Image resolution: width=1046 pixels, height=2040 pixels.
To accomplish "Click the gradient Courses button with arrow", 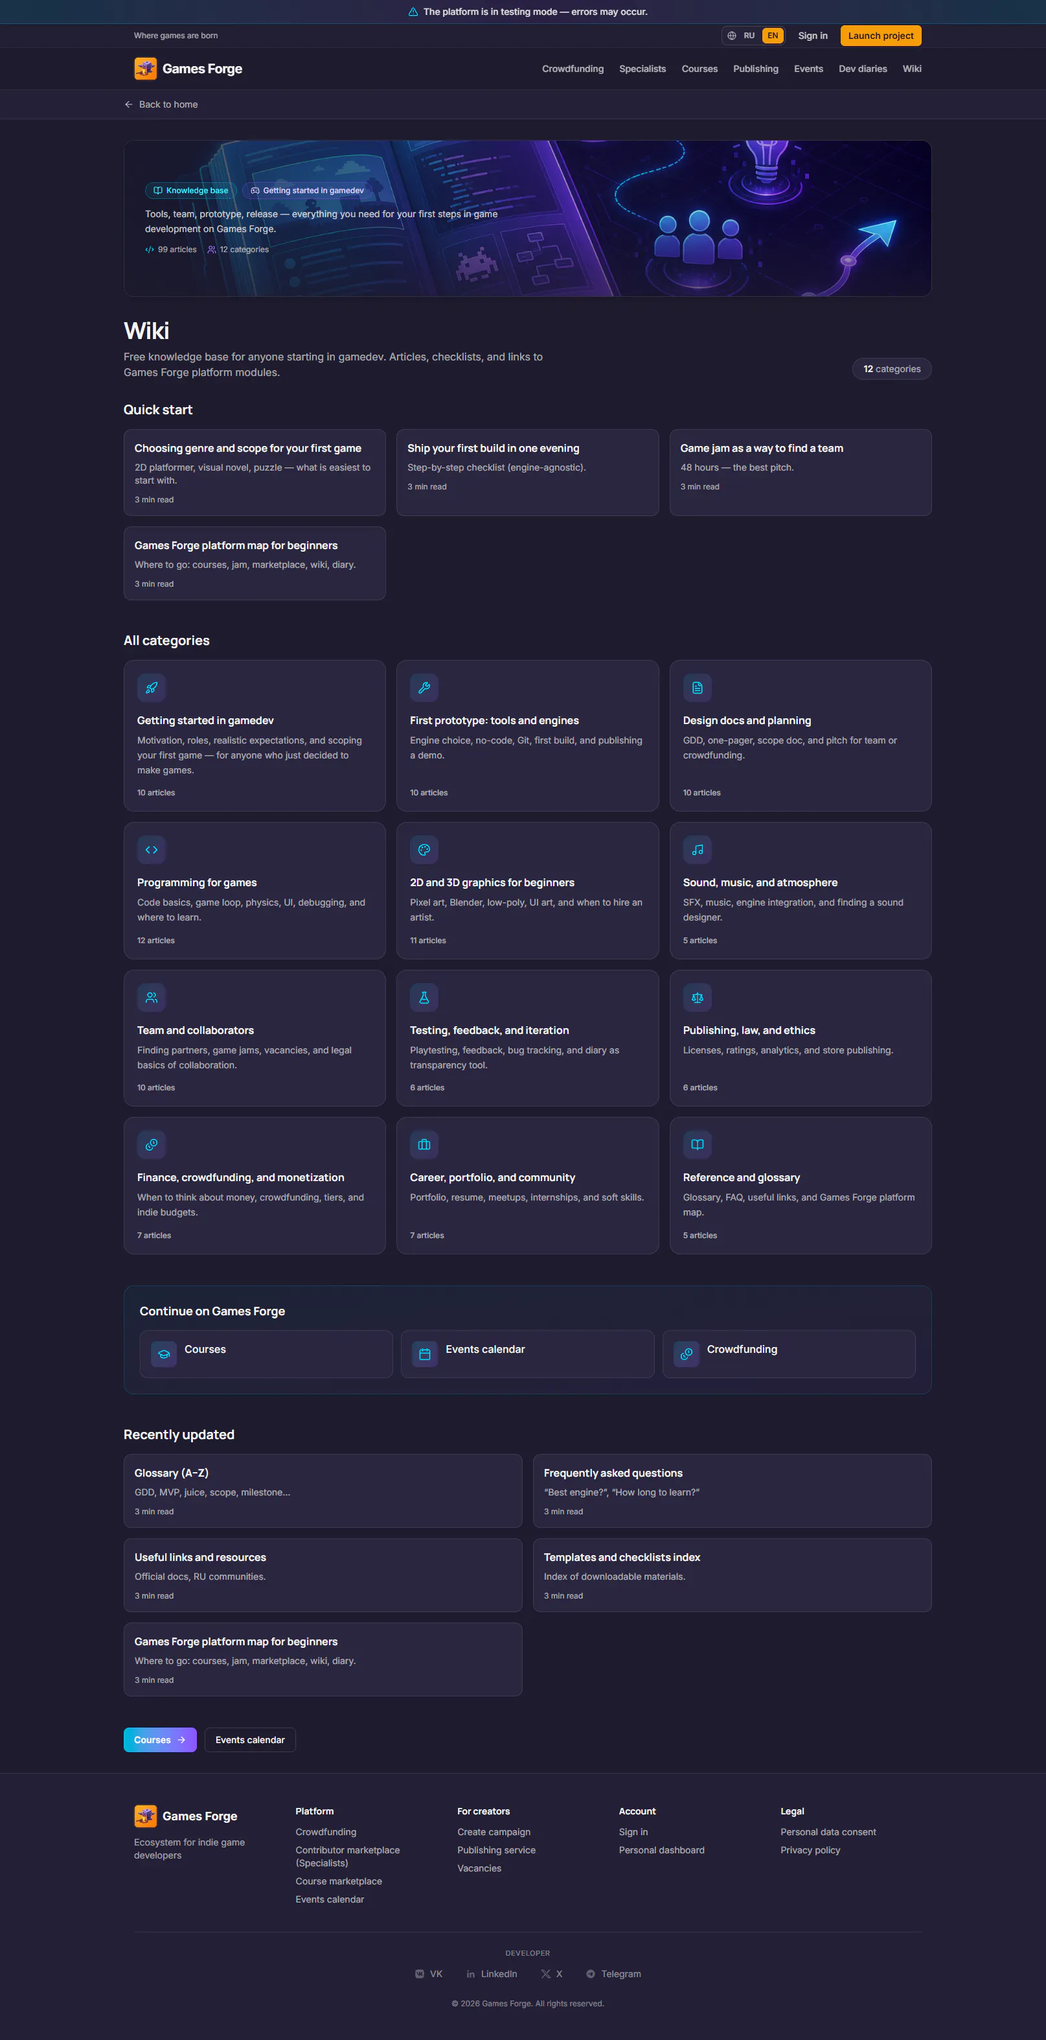I will coord(160,1740).
